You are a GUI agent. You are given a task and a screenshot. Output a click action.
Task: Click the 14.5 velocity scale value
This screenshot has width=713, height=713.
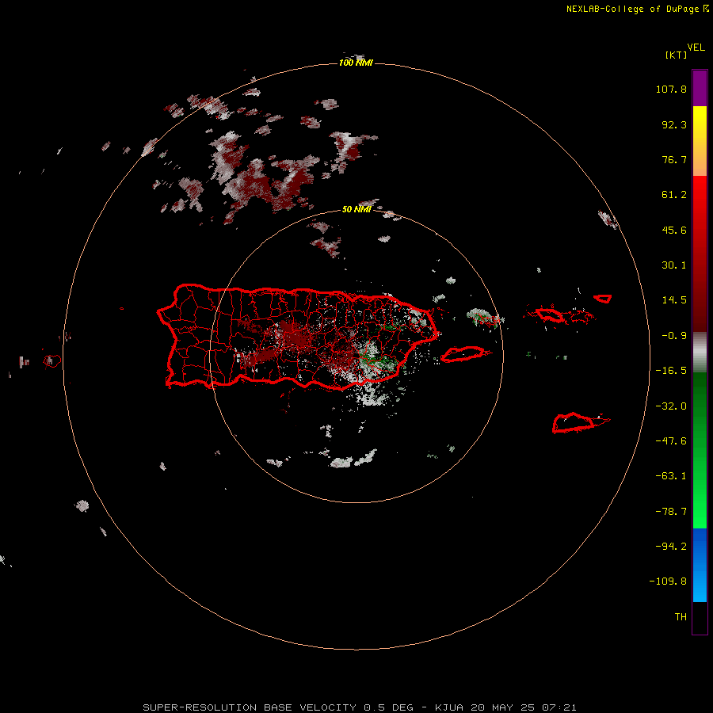coord(674,300)
